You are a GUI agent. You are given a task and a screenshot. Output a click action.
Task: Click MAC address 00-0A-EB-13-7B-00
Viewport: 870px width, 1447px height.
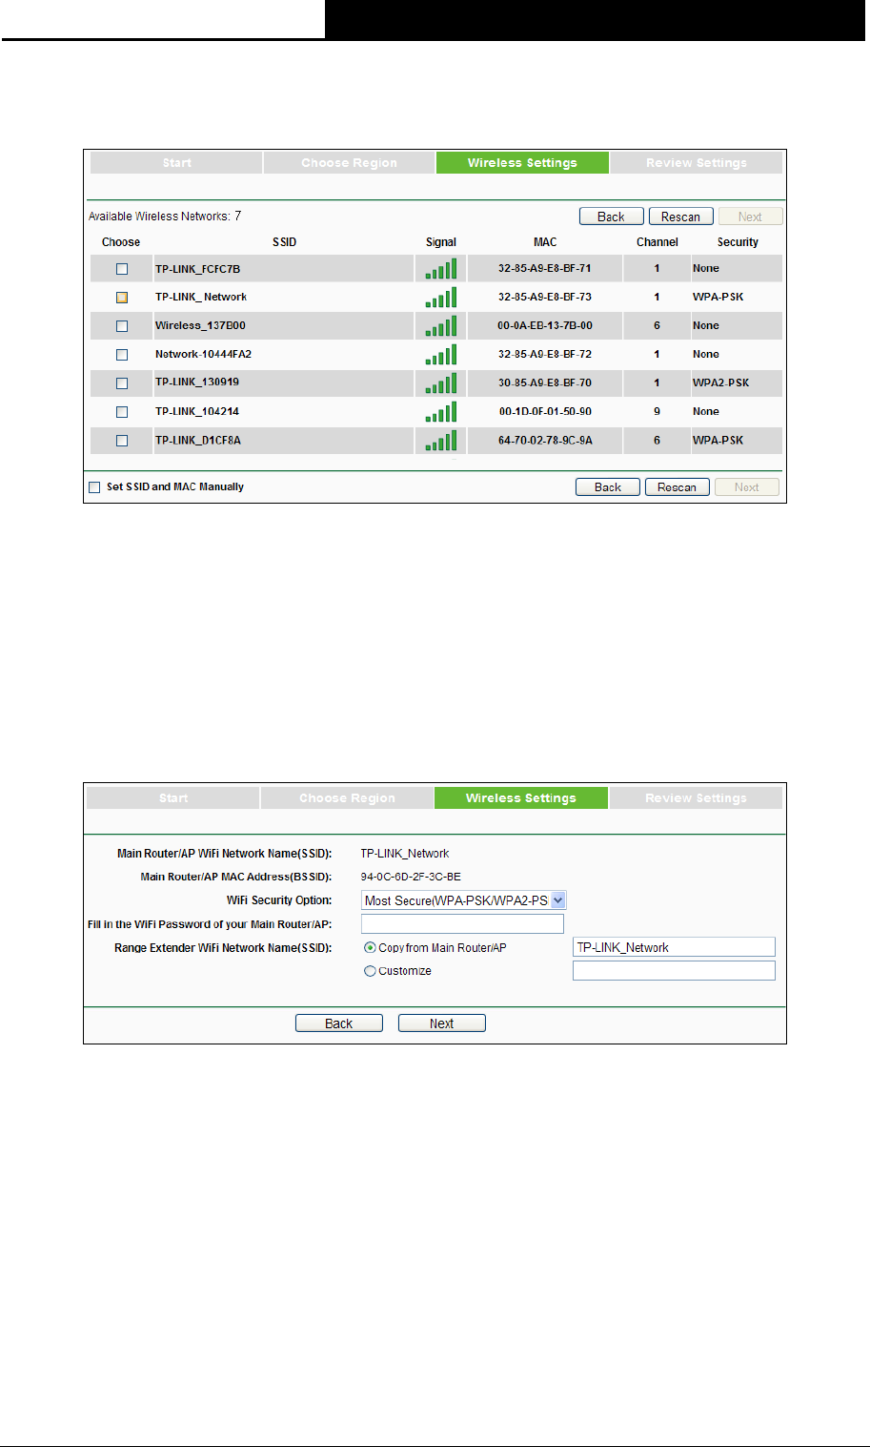pos(545,326)
